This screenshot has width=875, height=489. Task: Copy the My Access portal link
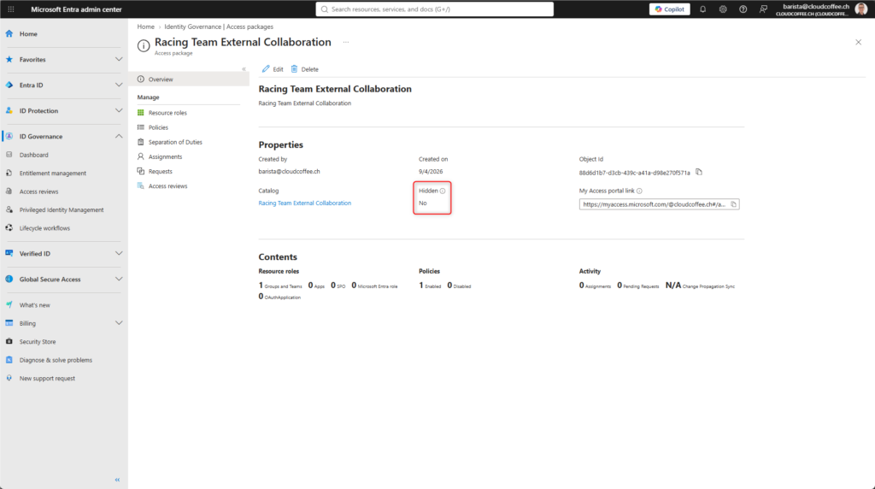pyautogui.click(x=734, y=204)
